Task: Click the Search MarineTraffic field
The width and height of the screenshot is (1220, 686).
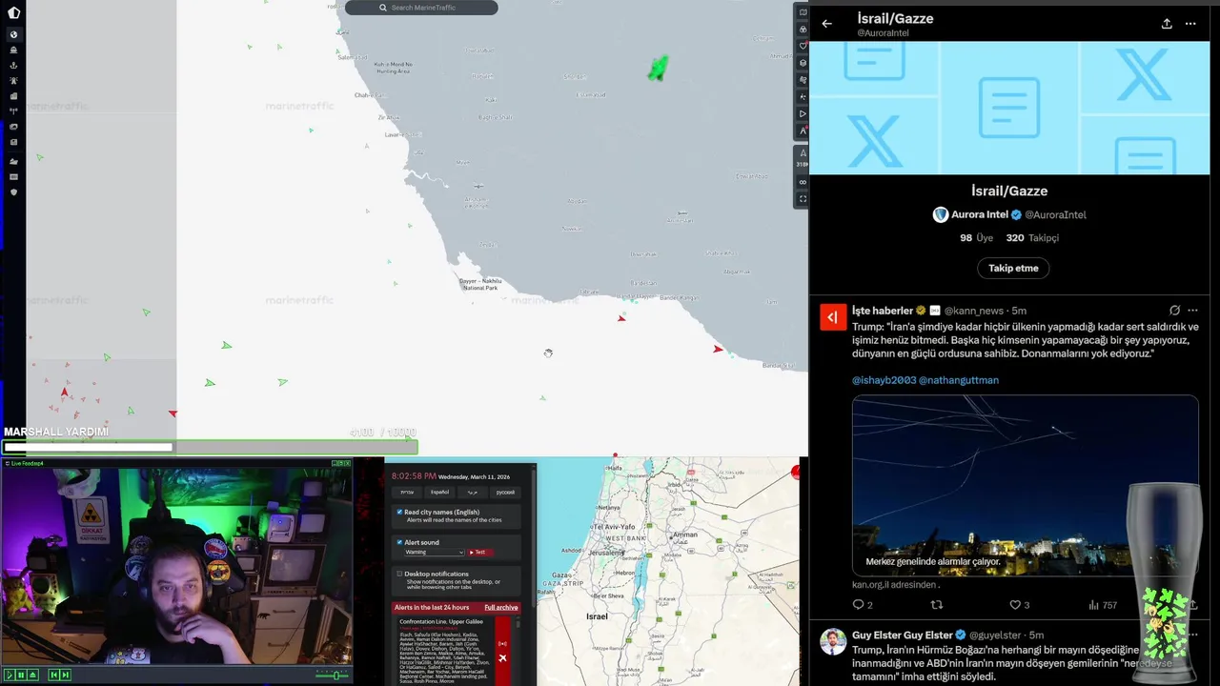Action: [421, 8]
